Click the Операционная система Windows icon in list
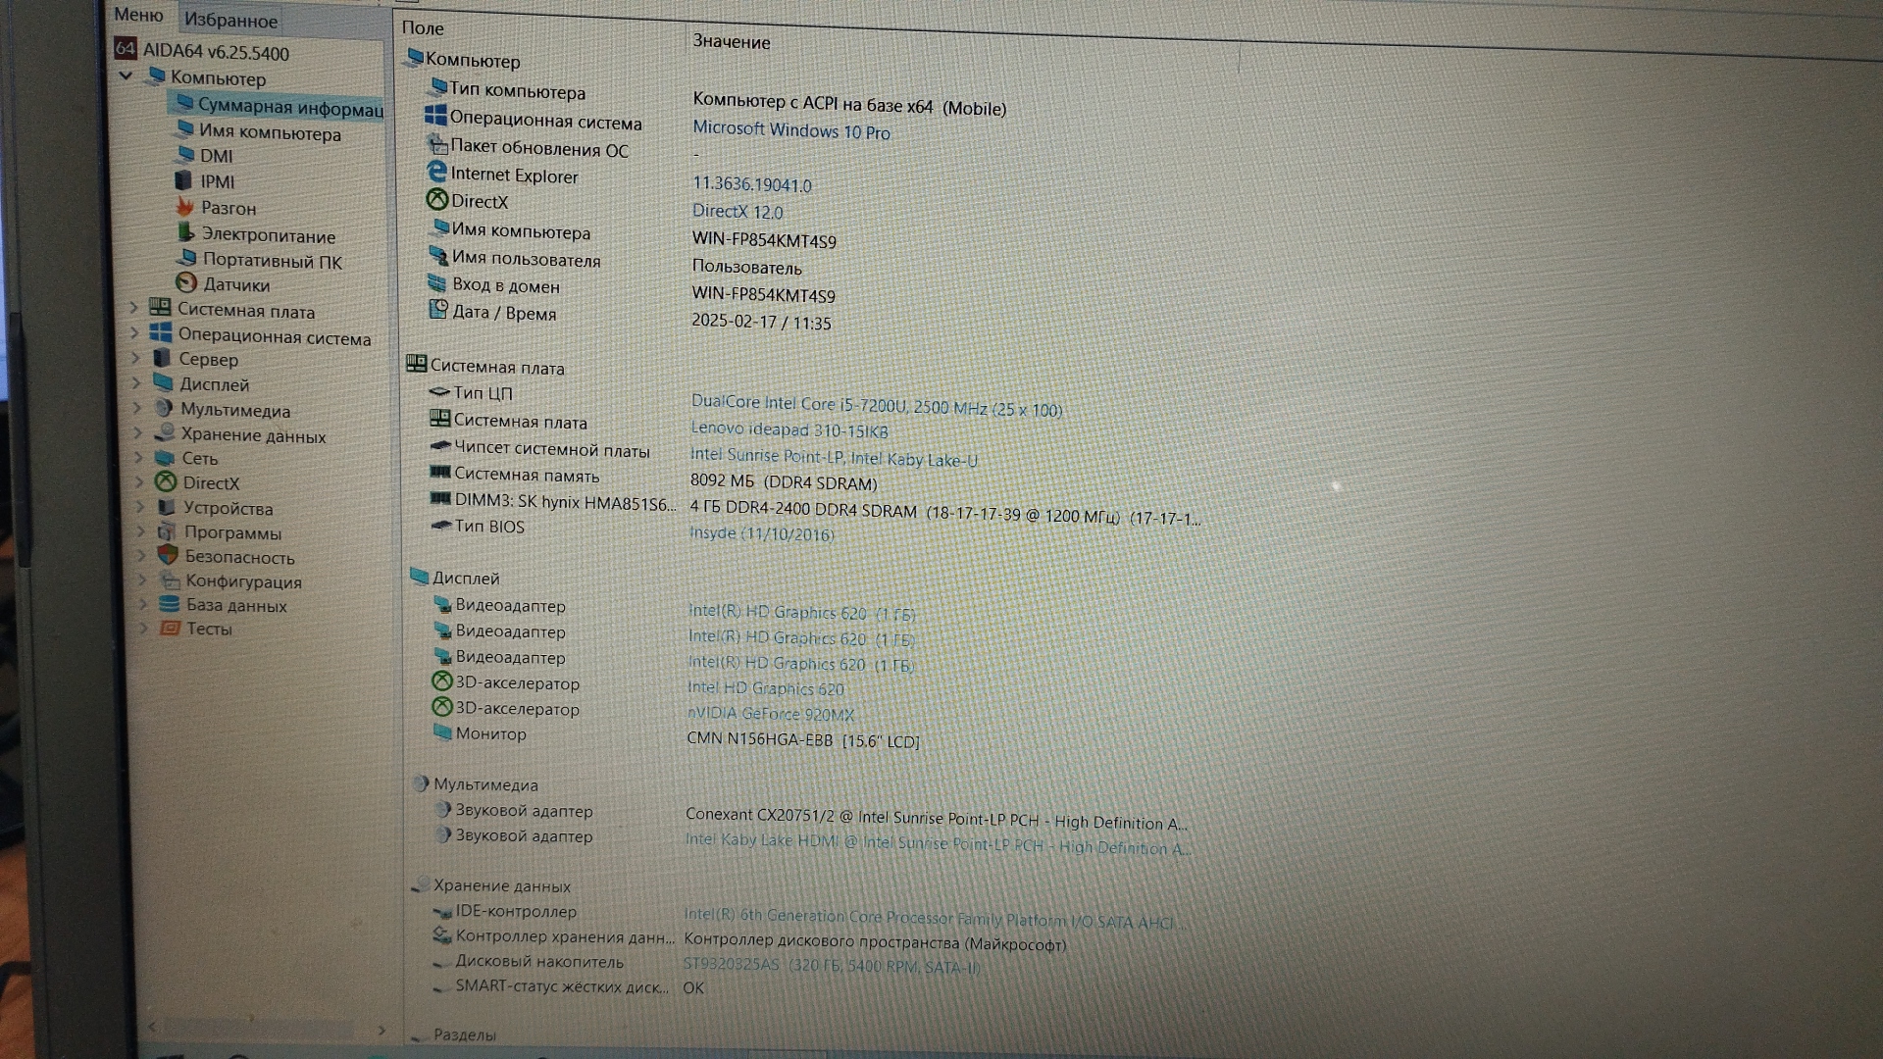Screen dimensions: 1883x1059 pos(435,116)
